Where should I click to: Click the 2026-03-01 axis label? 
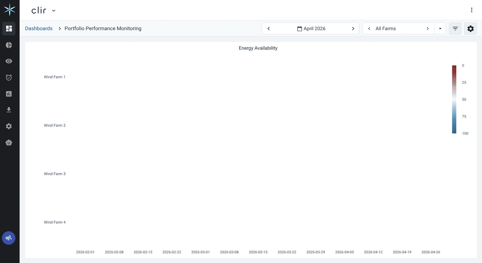point(200,252)
